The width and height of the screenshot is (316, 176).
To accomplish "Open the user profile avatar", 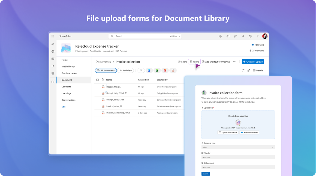I will pyautogui.click(x=265, y=36).
